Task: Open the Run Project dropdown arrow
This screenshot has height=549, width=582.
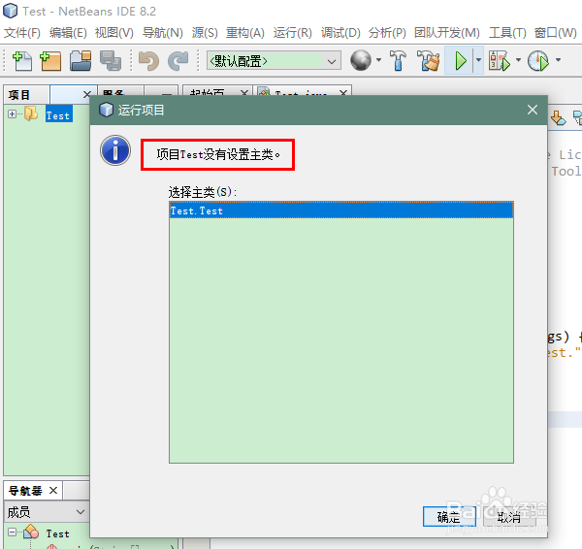Action: [478, 60]
